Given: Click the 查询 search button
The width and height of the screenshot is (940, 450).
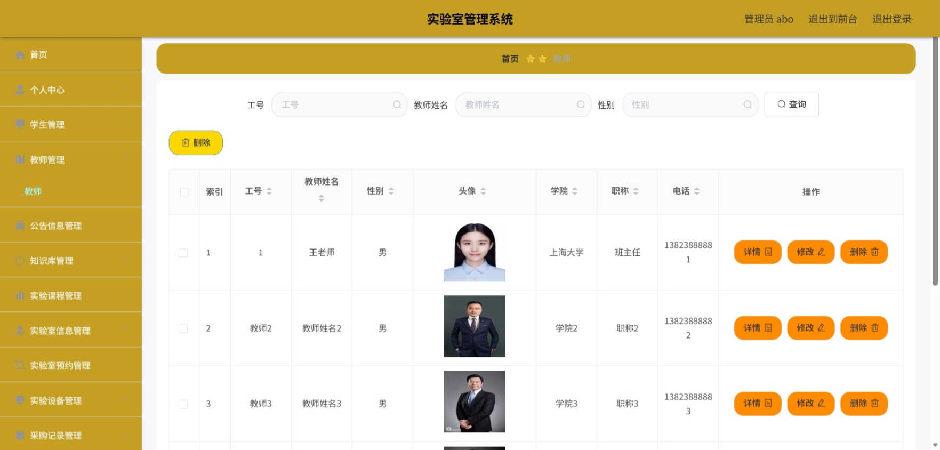Looking at the screenshot, I should coord(791,105).
